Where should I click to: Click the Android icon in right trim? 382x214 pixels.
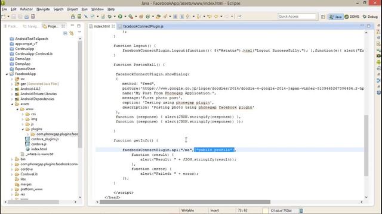(x=378, y=62)
